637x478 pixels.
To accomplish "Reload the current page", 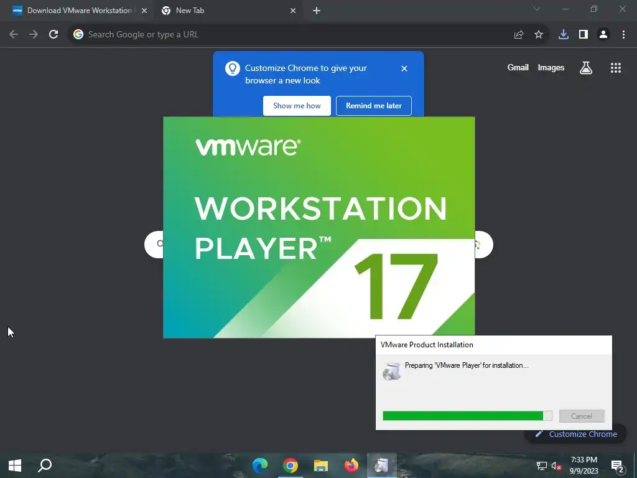I will click(53, 35).
